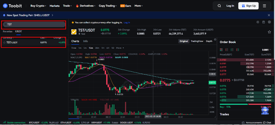Open the hamburger menu in header
Screen dimensions: 275x125
(x=264, y=6)
